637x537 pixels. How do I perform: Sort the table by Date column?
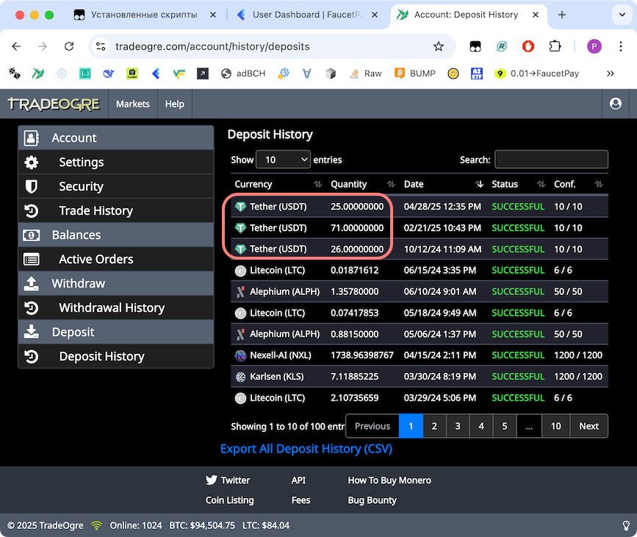pos(444,185)
